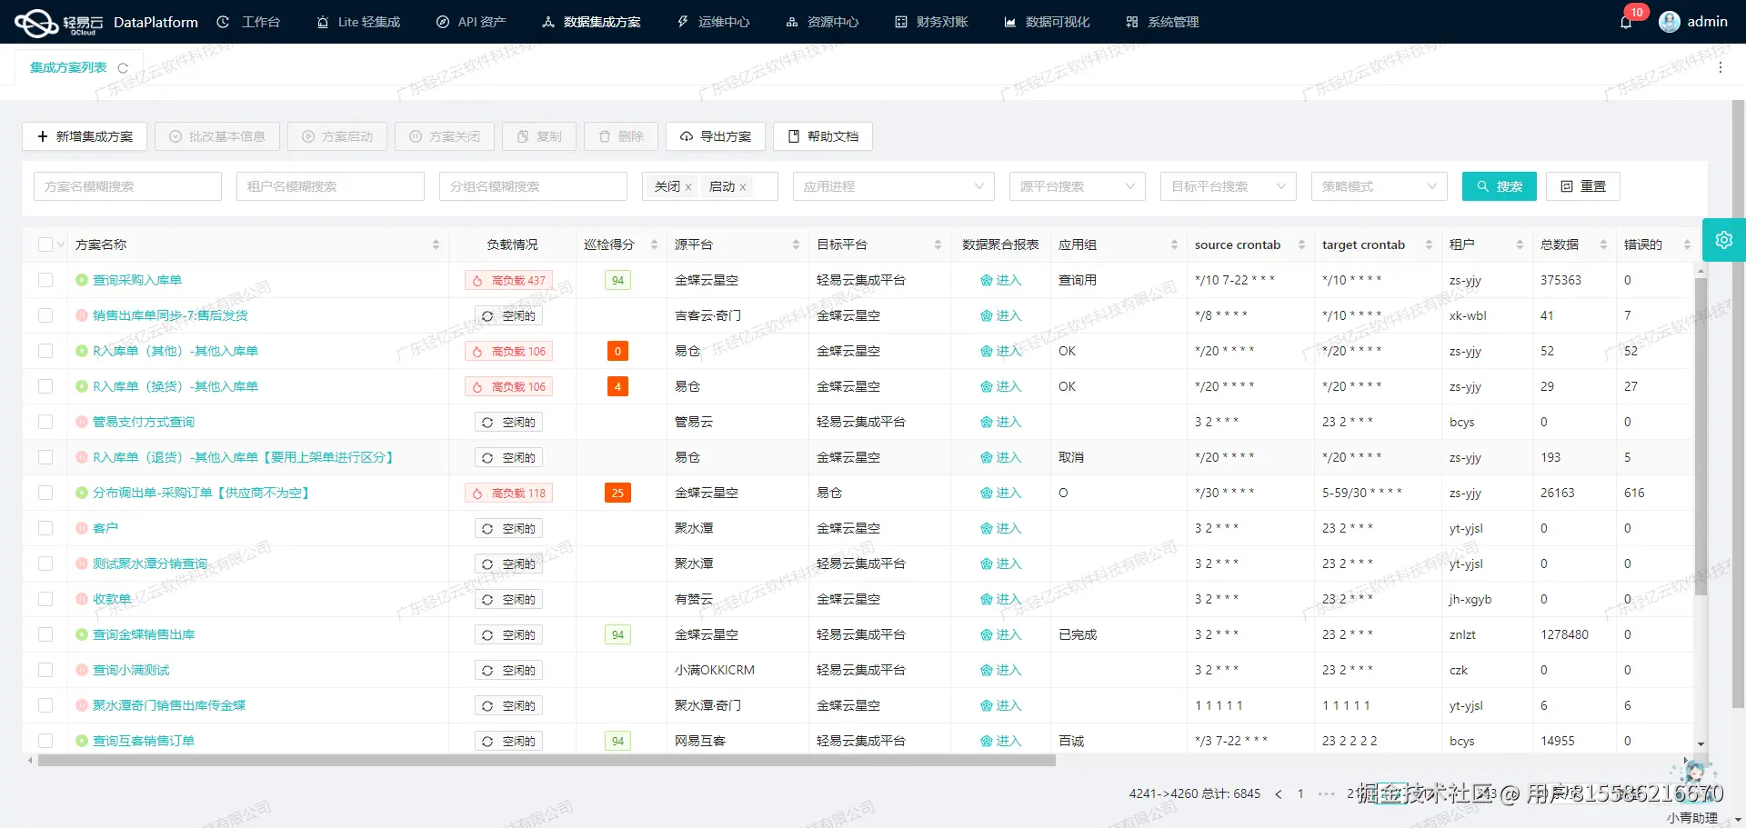1746x828 pixels.
Task: Click 导出方案 to export schemes
Action: [716, 136]
